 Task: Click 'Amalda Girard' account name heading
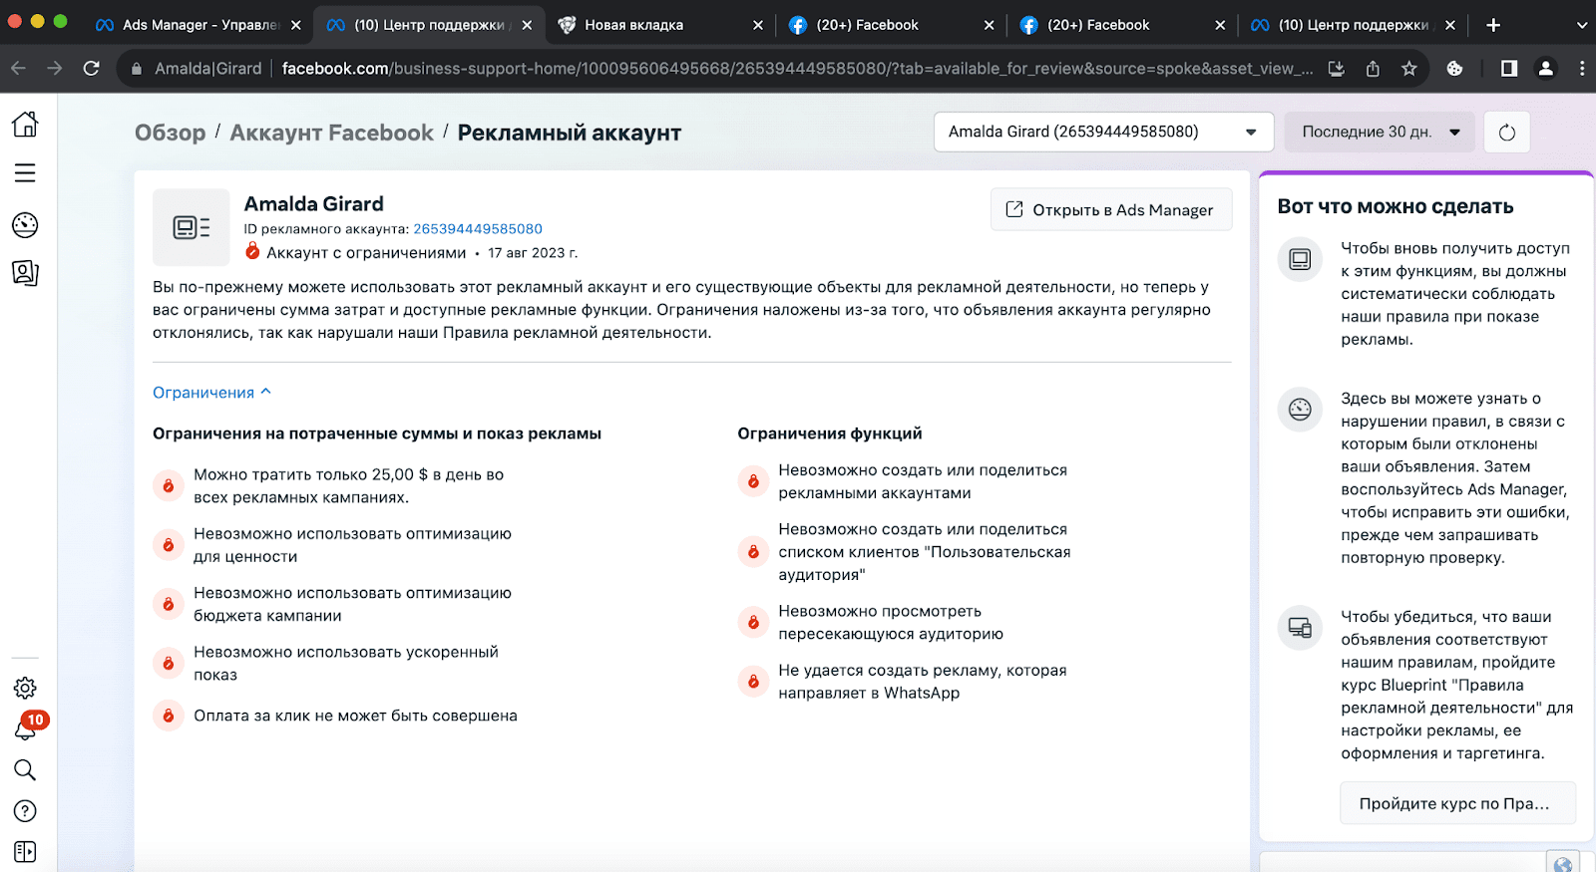pyautogui.click(x=313, y=203)
